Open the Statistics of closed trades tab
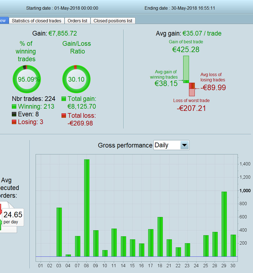The height and width of the screenshot is (273, 253). click(37, 21)
